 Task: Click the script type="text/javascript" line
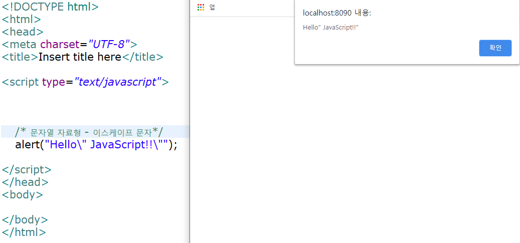tap(85, 82)
